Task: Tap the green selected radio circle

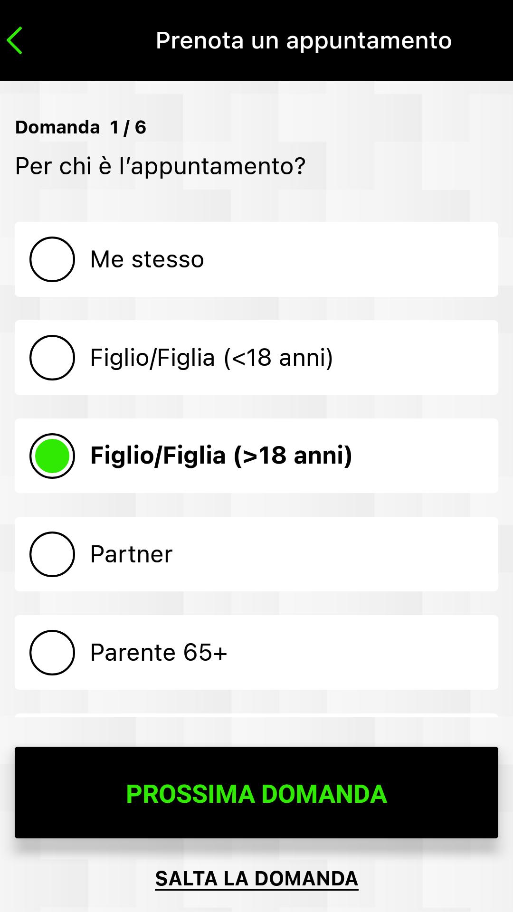Action: click(52, 456)
